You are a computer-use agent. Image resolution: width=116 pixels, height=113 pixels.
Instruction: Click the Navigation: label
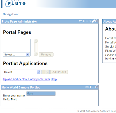pyautogui.click(x=11, y=14)
